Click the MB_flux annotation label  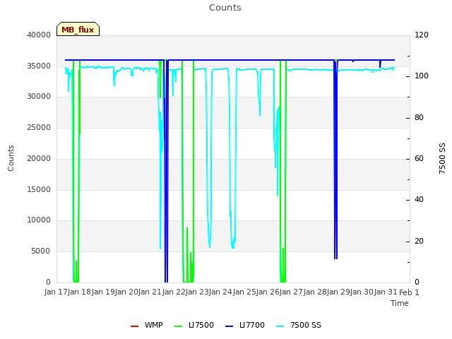coord(78,29)
